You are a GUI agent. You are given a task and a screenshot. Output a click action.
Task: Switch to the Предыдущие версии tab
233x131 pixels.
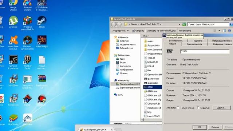click(222, 40)
